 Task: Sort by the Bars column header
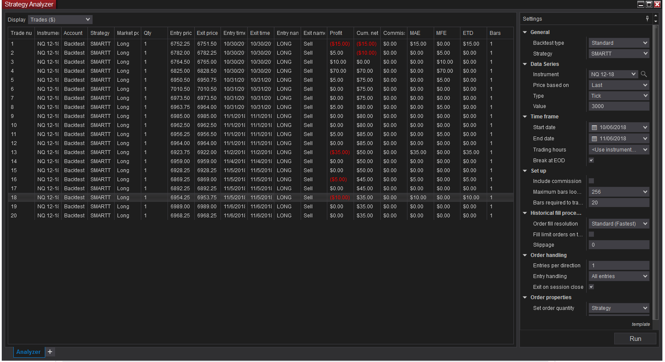pyautogui.click(x=500, y=33)
